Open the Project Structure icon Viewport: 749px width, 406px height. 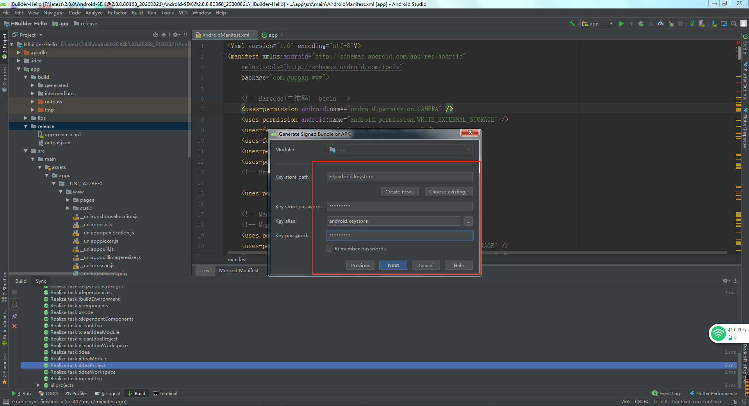point(724,23)
